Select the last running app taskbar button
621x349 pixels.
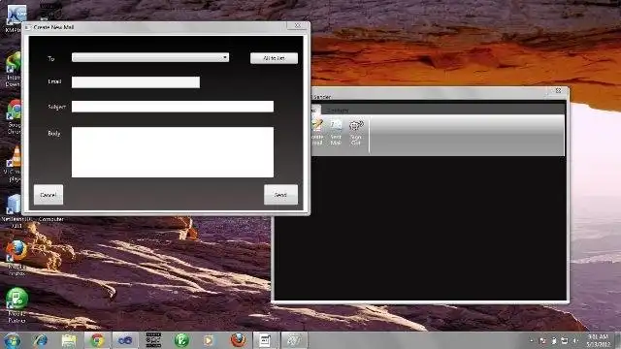coord(294,340)
